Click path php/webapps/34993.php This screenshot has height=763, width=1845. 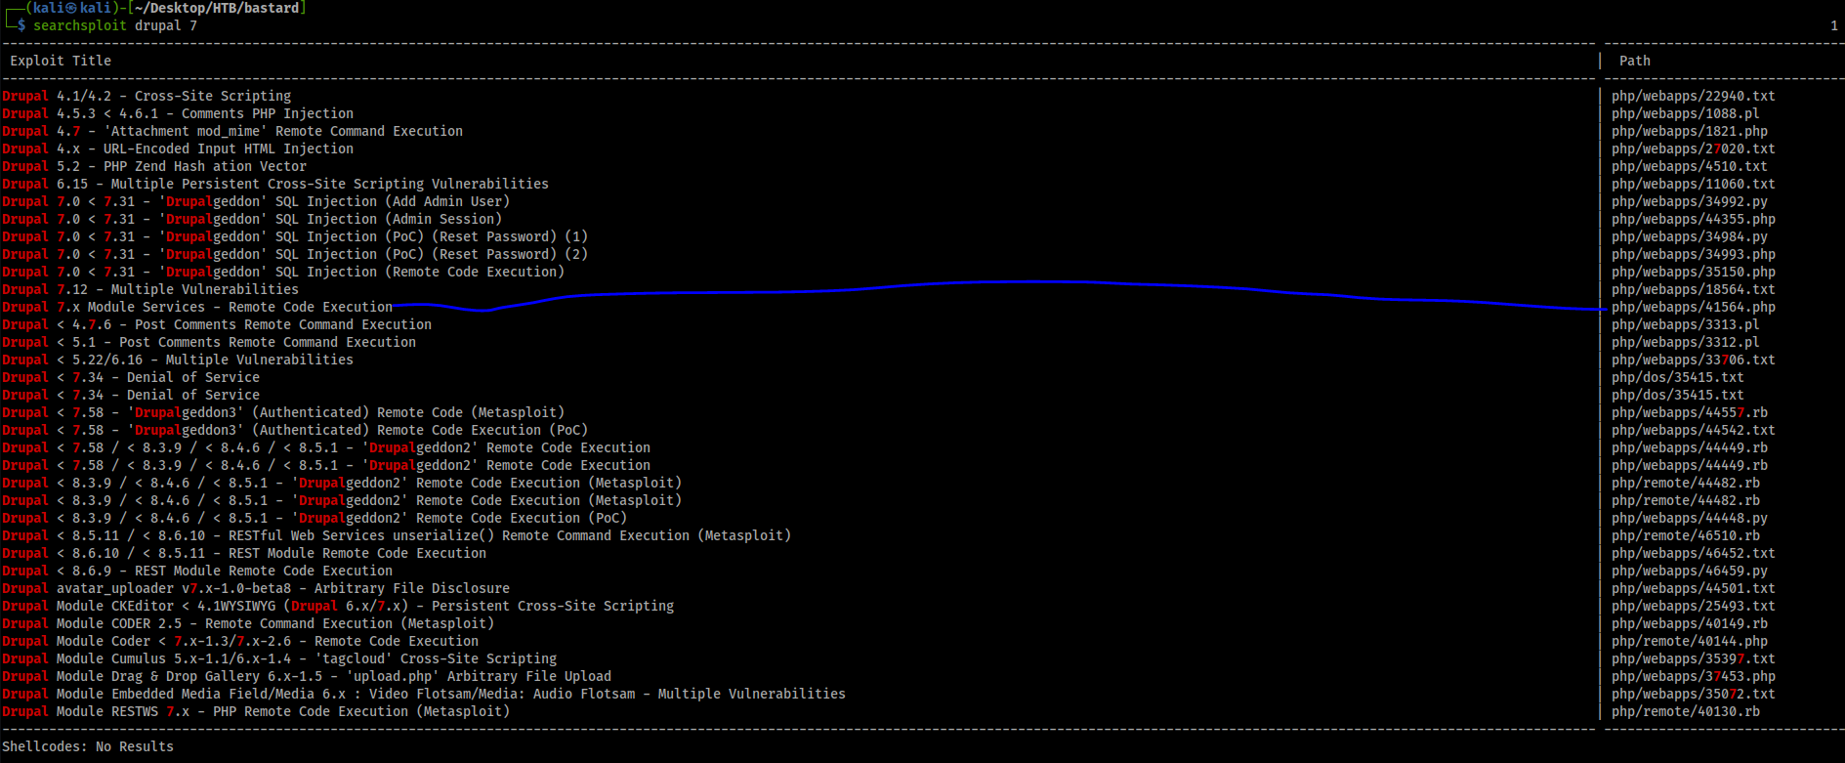click(x=1694, y=254)
